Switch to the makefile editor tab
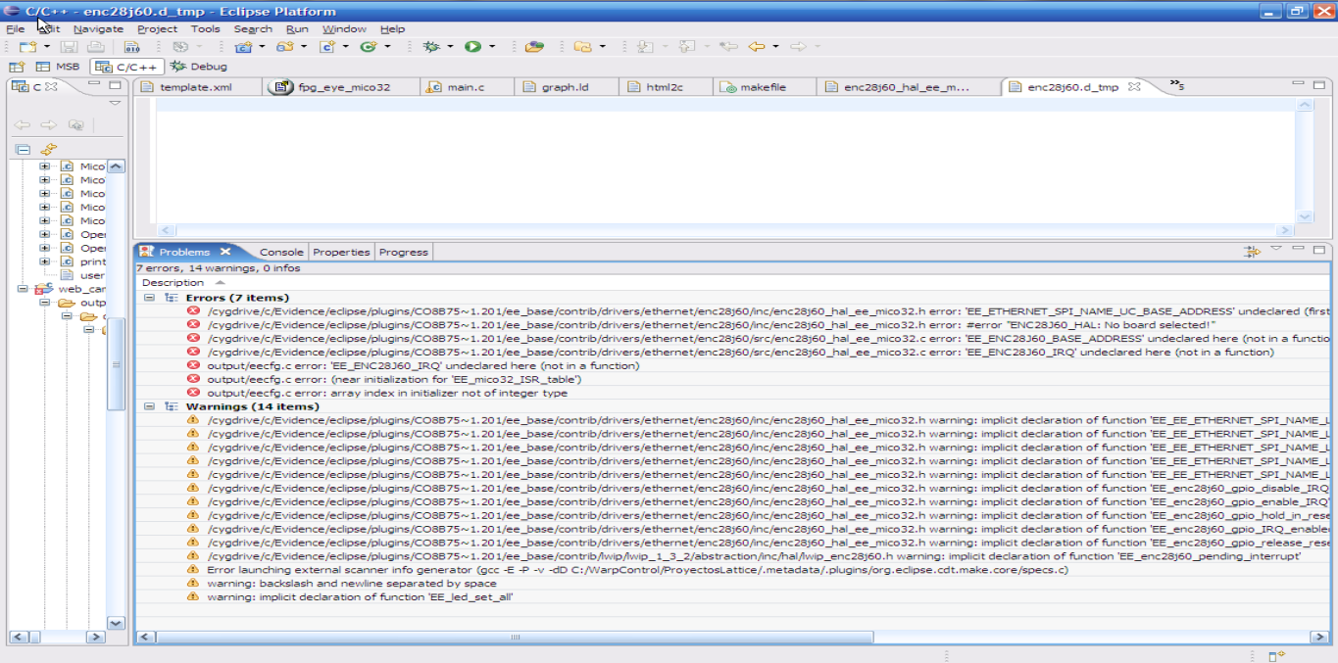Viewport: 1338px width, 663px height. click(763, 87)
